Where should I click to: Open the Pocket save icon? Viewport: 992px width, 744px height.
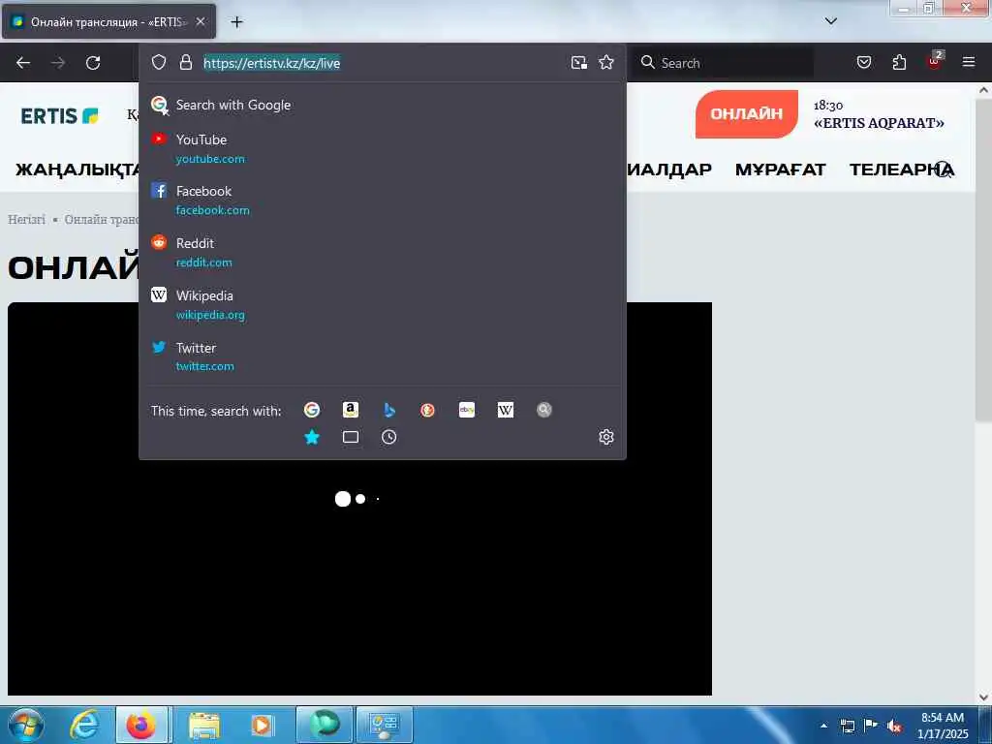864,62
